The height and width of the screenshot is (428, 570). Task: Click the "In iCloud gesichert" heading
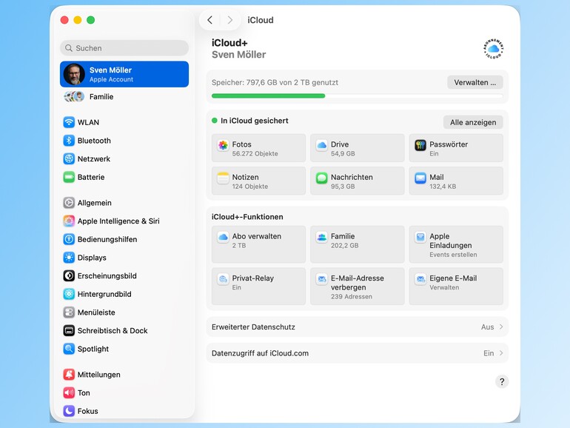(255, 121)
